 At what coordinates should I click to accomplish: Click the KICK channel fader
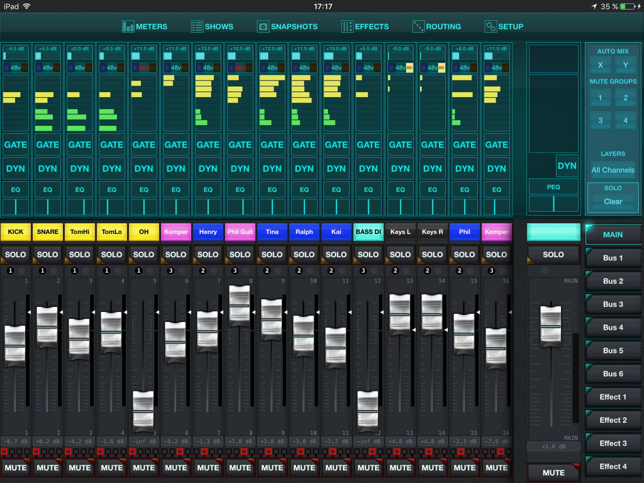(15, 346)
